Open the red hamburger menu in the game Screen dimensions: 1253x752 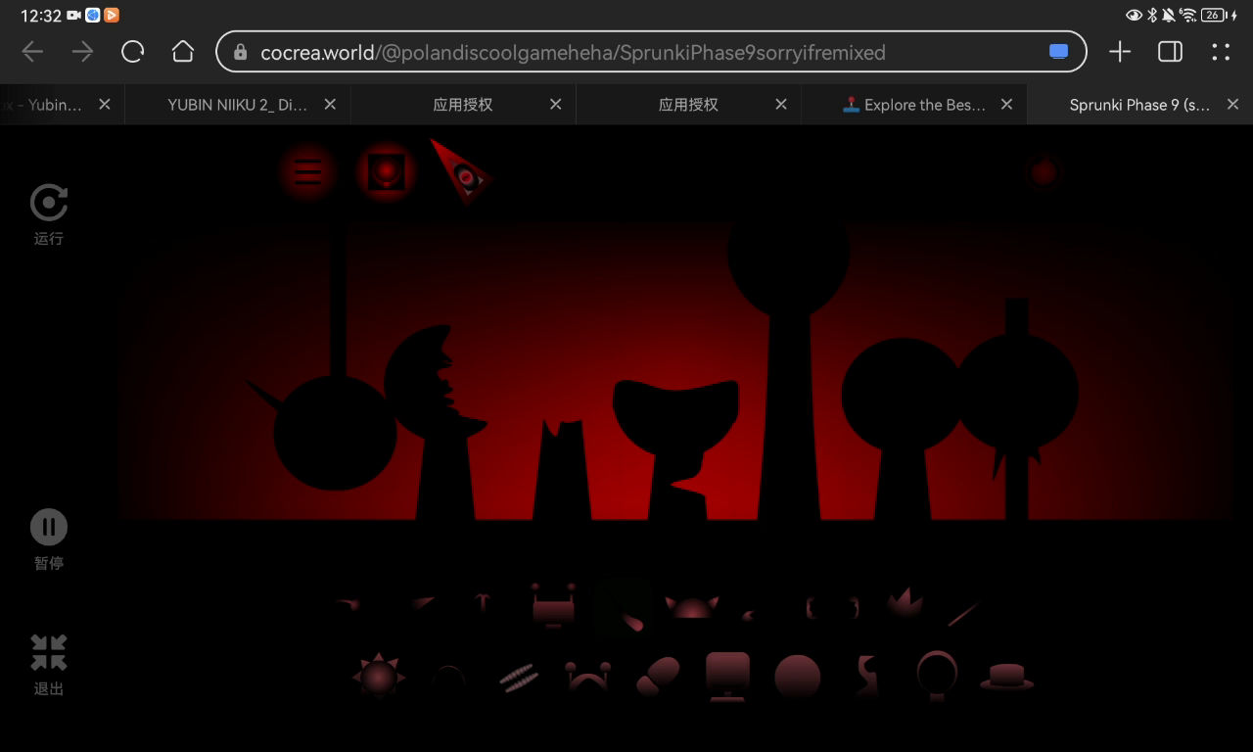[x=307, y=172]
